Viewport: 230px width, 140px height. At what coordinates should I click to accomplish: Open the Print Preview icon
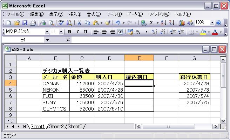click(51, 23)
